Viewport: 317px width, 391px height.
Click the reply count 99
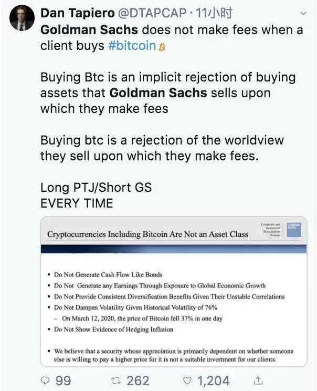point(63,380)
